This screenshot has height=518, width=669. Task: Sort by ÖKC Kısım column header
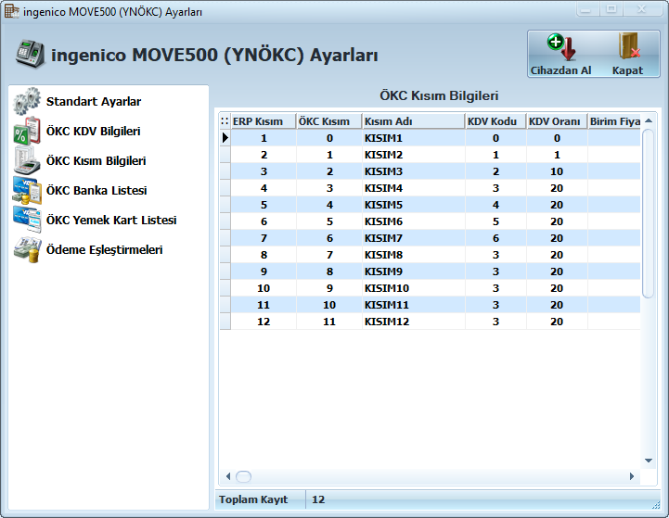(x=329, y=121)
